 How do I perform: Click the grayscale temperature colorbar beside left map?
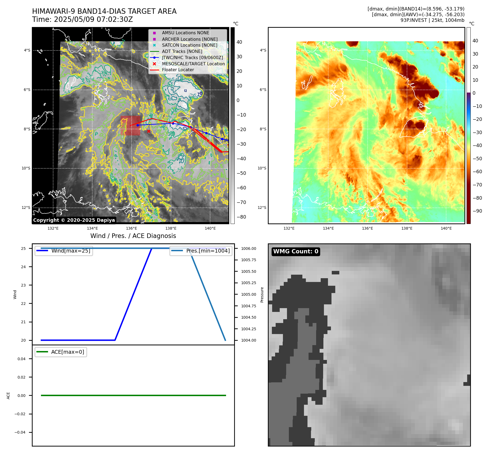(x=232, y=125)
